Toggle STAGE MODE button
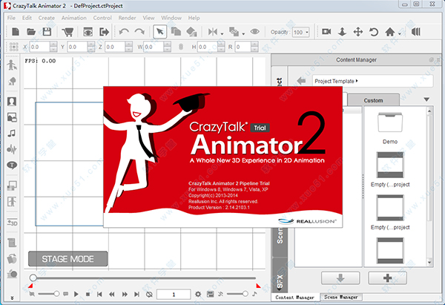 click(67, 259)
